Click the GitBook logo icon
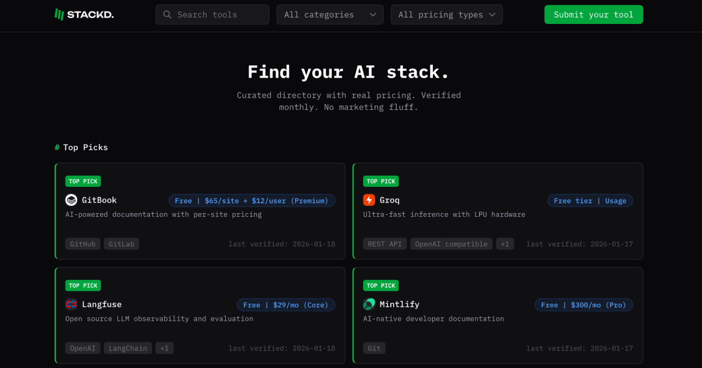This screenshot has width=702, height=368. click(71, 200)
